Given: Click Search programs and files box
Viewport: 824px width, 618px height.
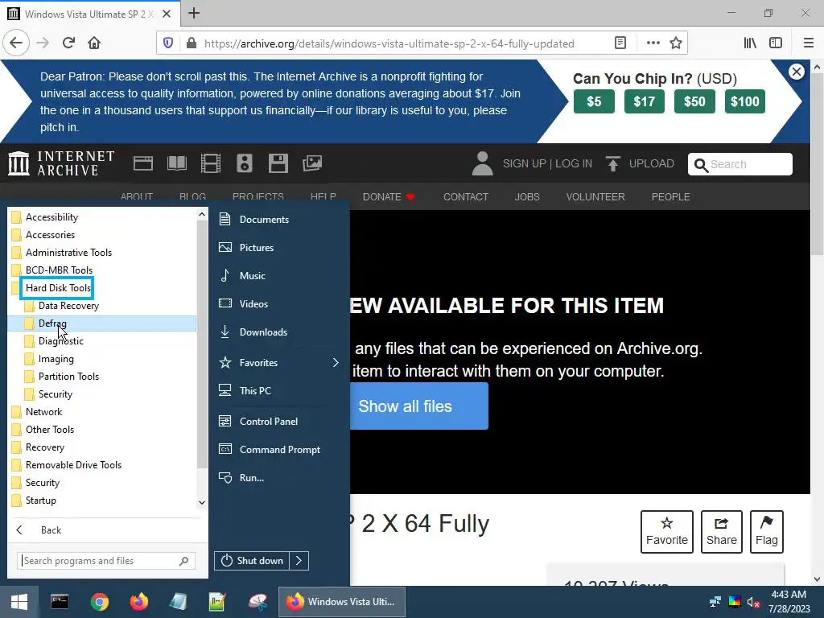Looking at the screenshot, I should pyautogui.click(x=106, y=561).
